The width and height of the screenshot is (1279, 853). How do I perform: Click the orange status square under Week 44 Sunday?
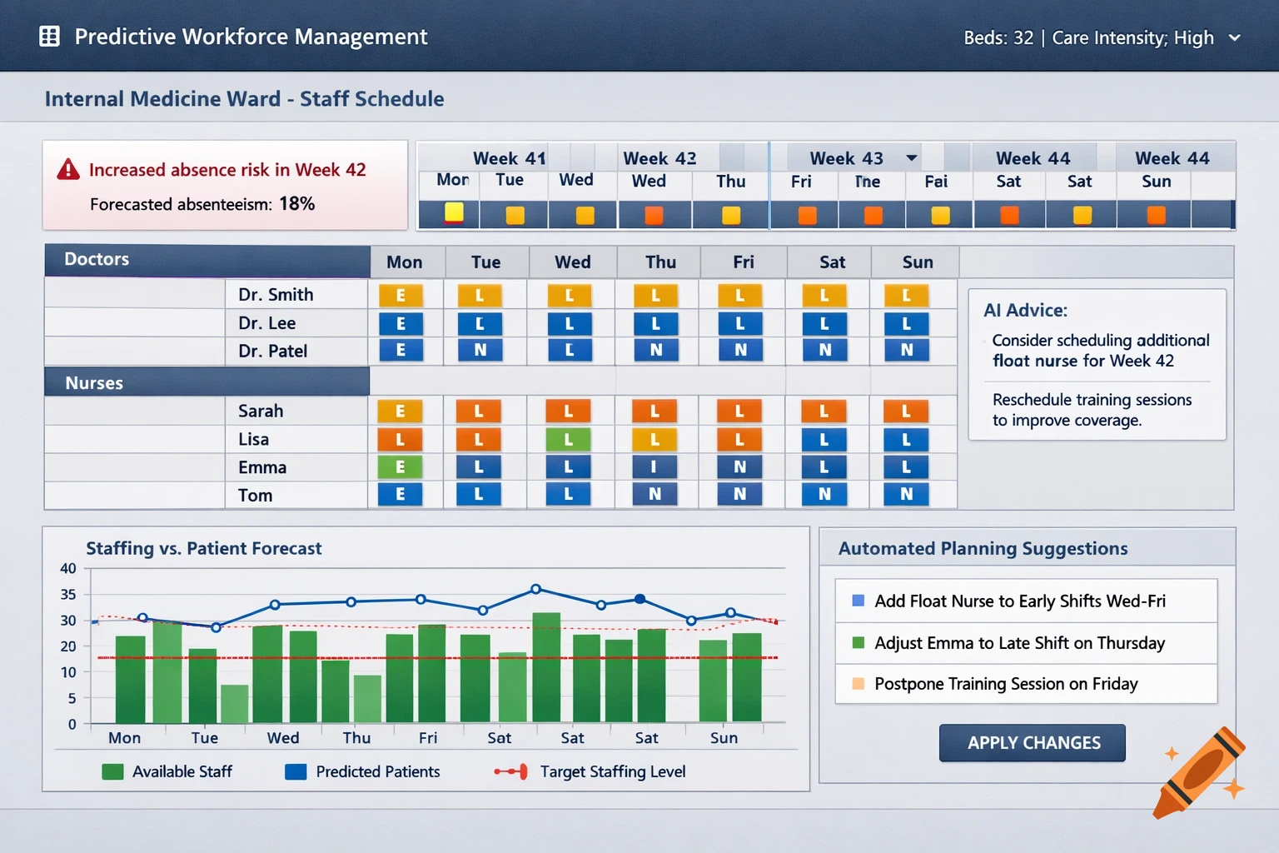click(x=1154, y=214)
